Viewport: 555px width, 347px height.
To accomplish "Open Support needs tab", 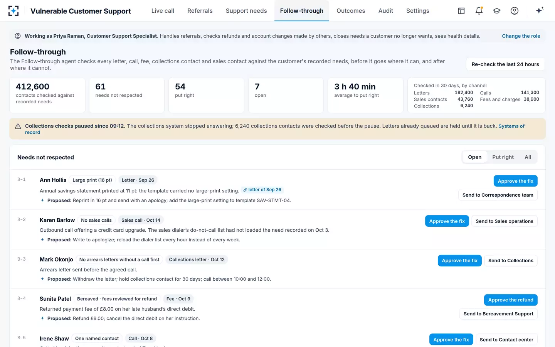I will [246, 11].
